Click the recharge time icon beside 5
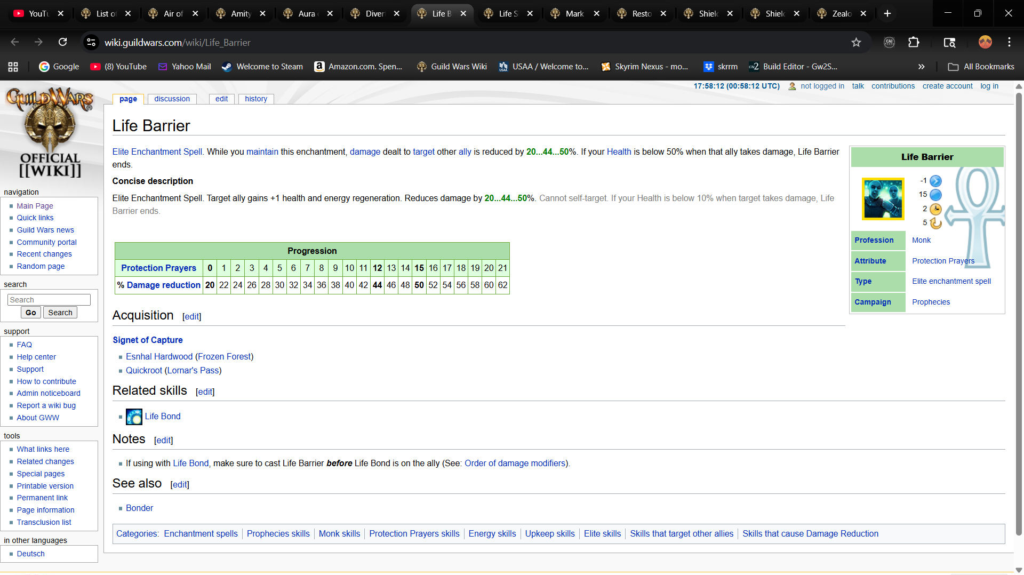The width and height of the screenshot is (1024, 575). tap(935, 223)
